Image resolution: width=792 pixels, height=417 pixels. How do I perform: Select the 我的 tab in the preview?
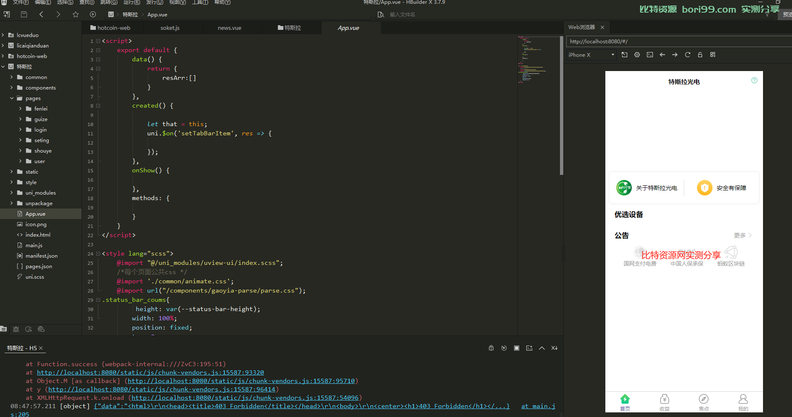[x=743, y=402]
